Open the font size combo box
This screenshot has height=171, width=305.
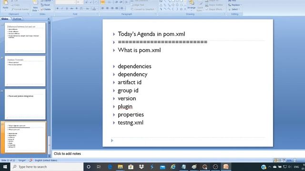tap(80, 2)
